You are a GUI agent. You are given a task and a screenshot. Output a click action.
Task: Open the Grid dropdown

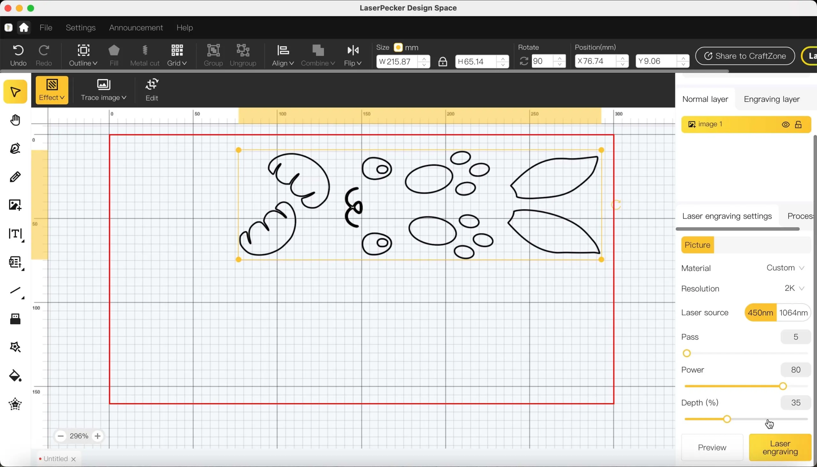tap(177, 55)
